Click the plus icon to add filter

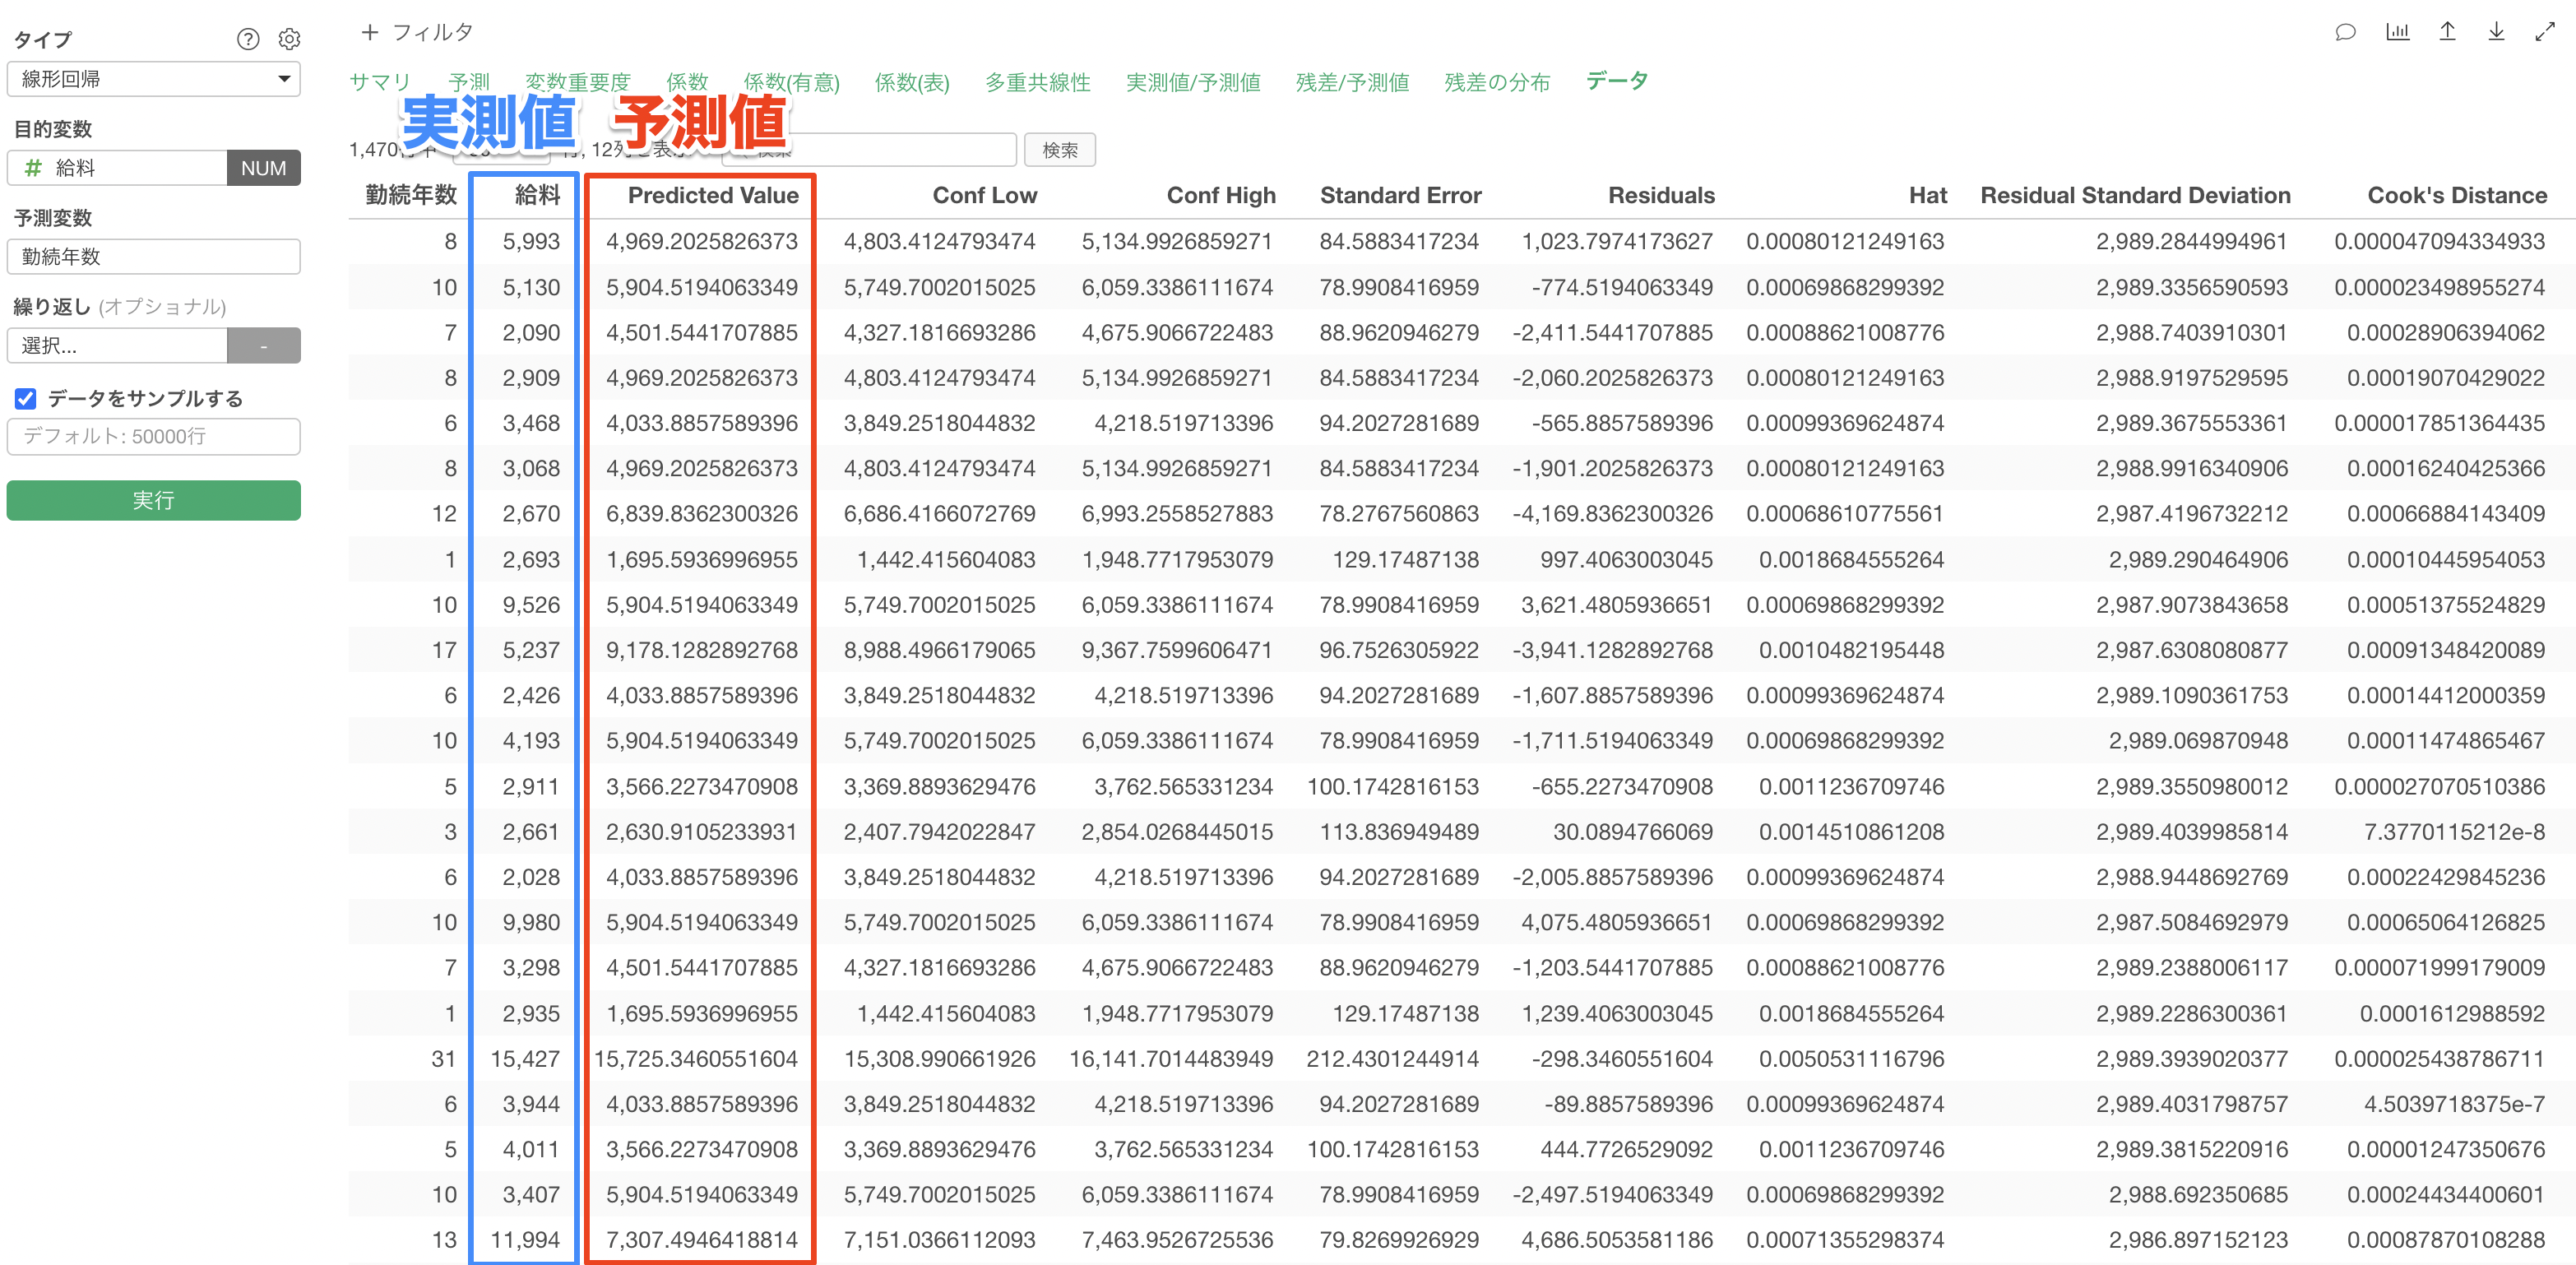(x=369, y=32)
